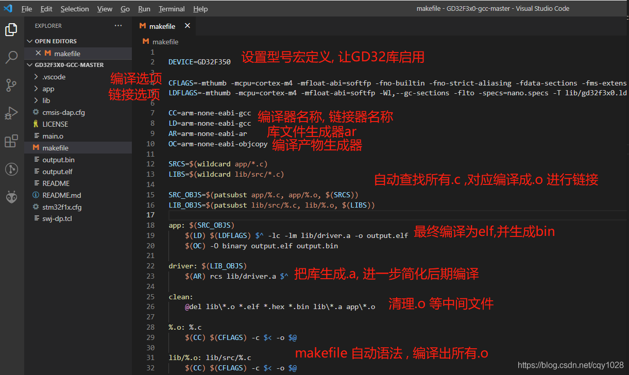Viewport: 629px width, 375px height.
Task: Open stm32f1x.cfg file
Action: pos(78,207)
